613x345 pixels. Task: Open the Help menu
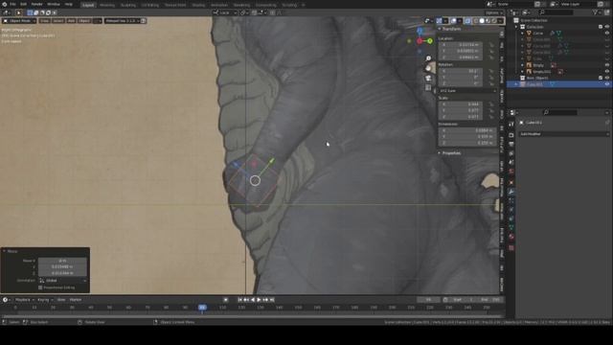click(x=69, y=4)
